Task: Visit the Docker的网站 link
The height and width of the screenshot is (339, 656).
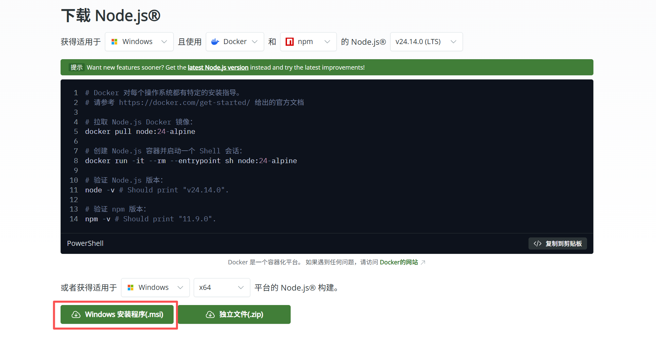Action: click(399, 262)
